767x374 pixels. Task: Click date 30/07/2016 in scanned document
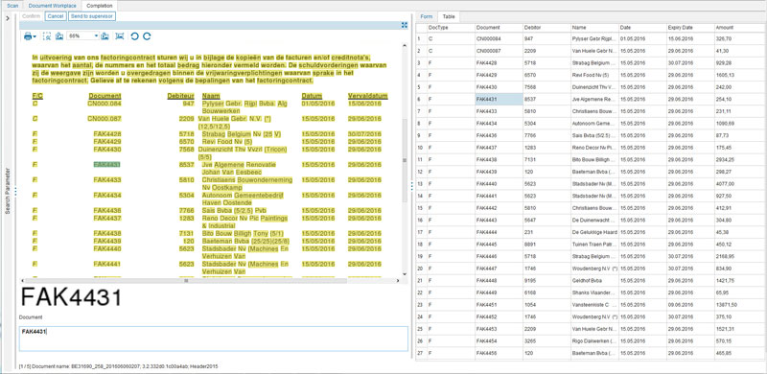coord(364,134)
